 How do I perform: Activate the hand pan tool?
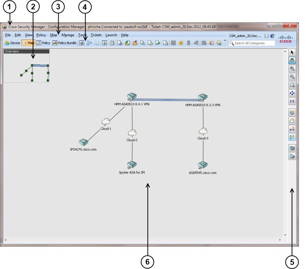click(x=292, y=60)
